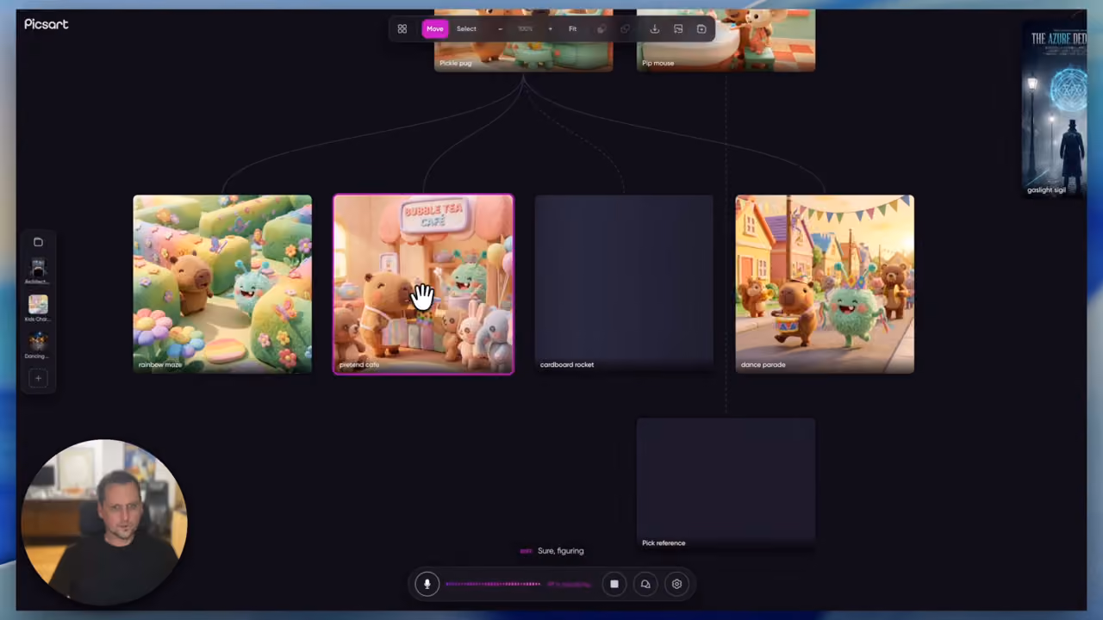The height and width of the screenshot is (620, 1103).
Task: Select the empty cardboard rocket card
Action: [624, 284]
